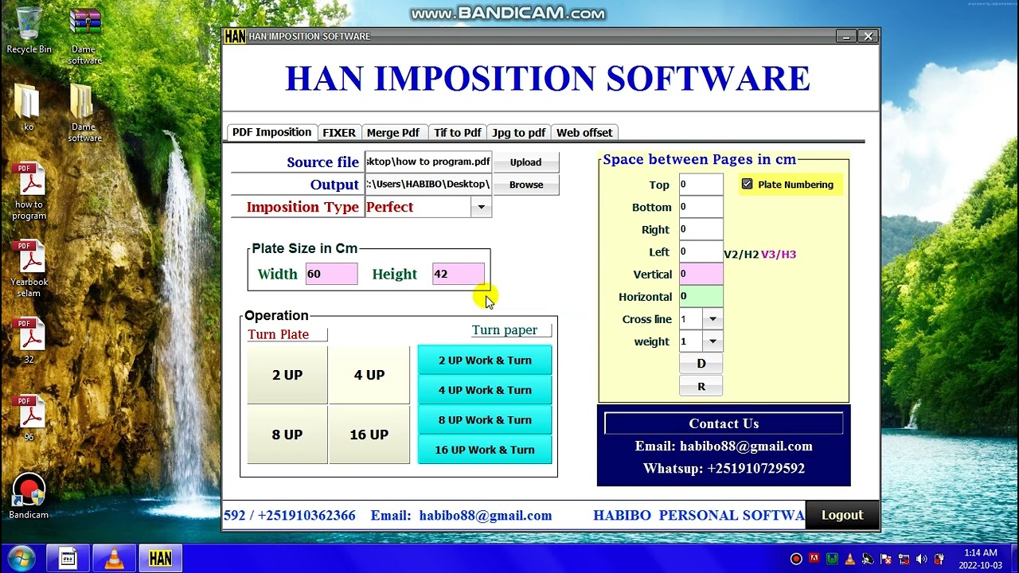Switch to the PDF Imposition tab
The width and height of the screenshot is (1019, 573).
[x=271, y=132]
